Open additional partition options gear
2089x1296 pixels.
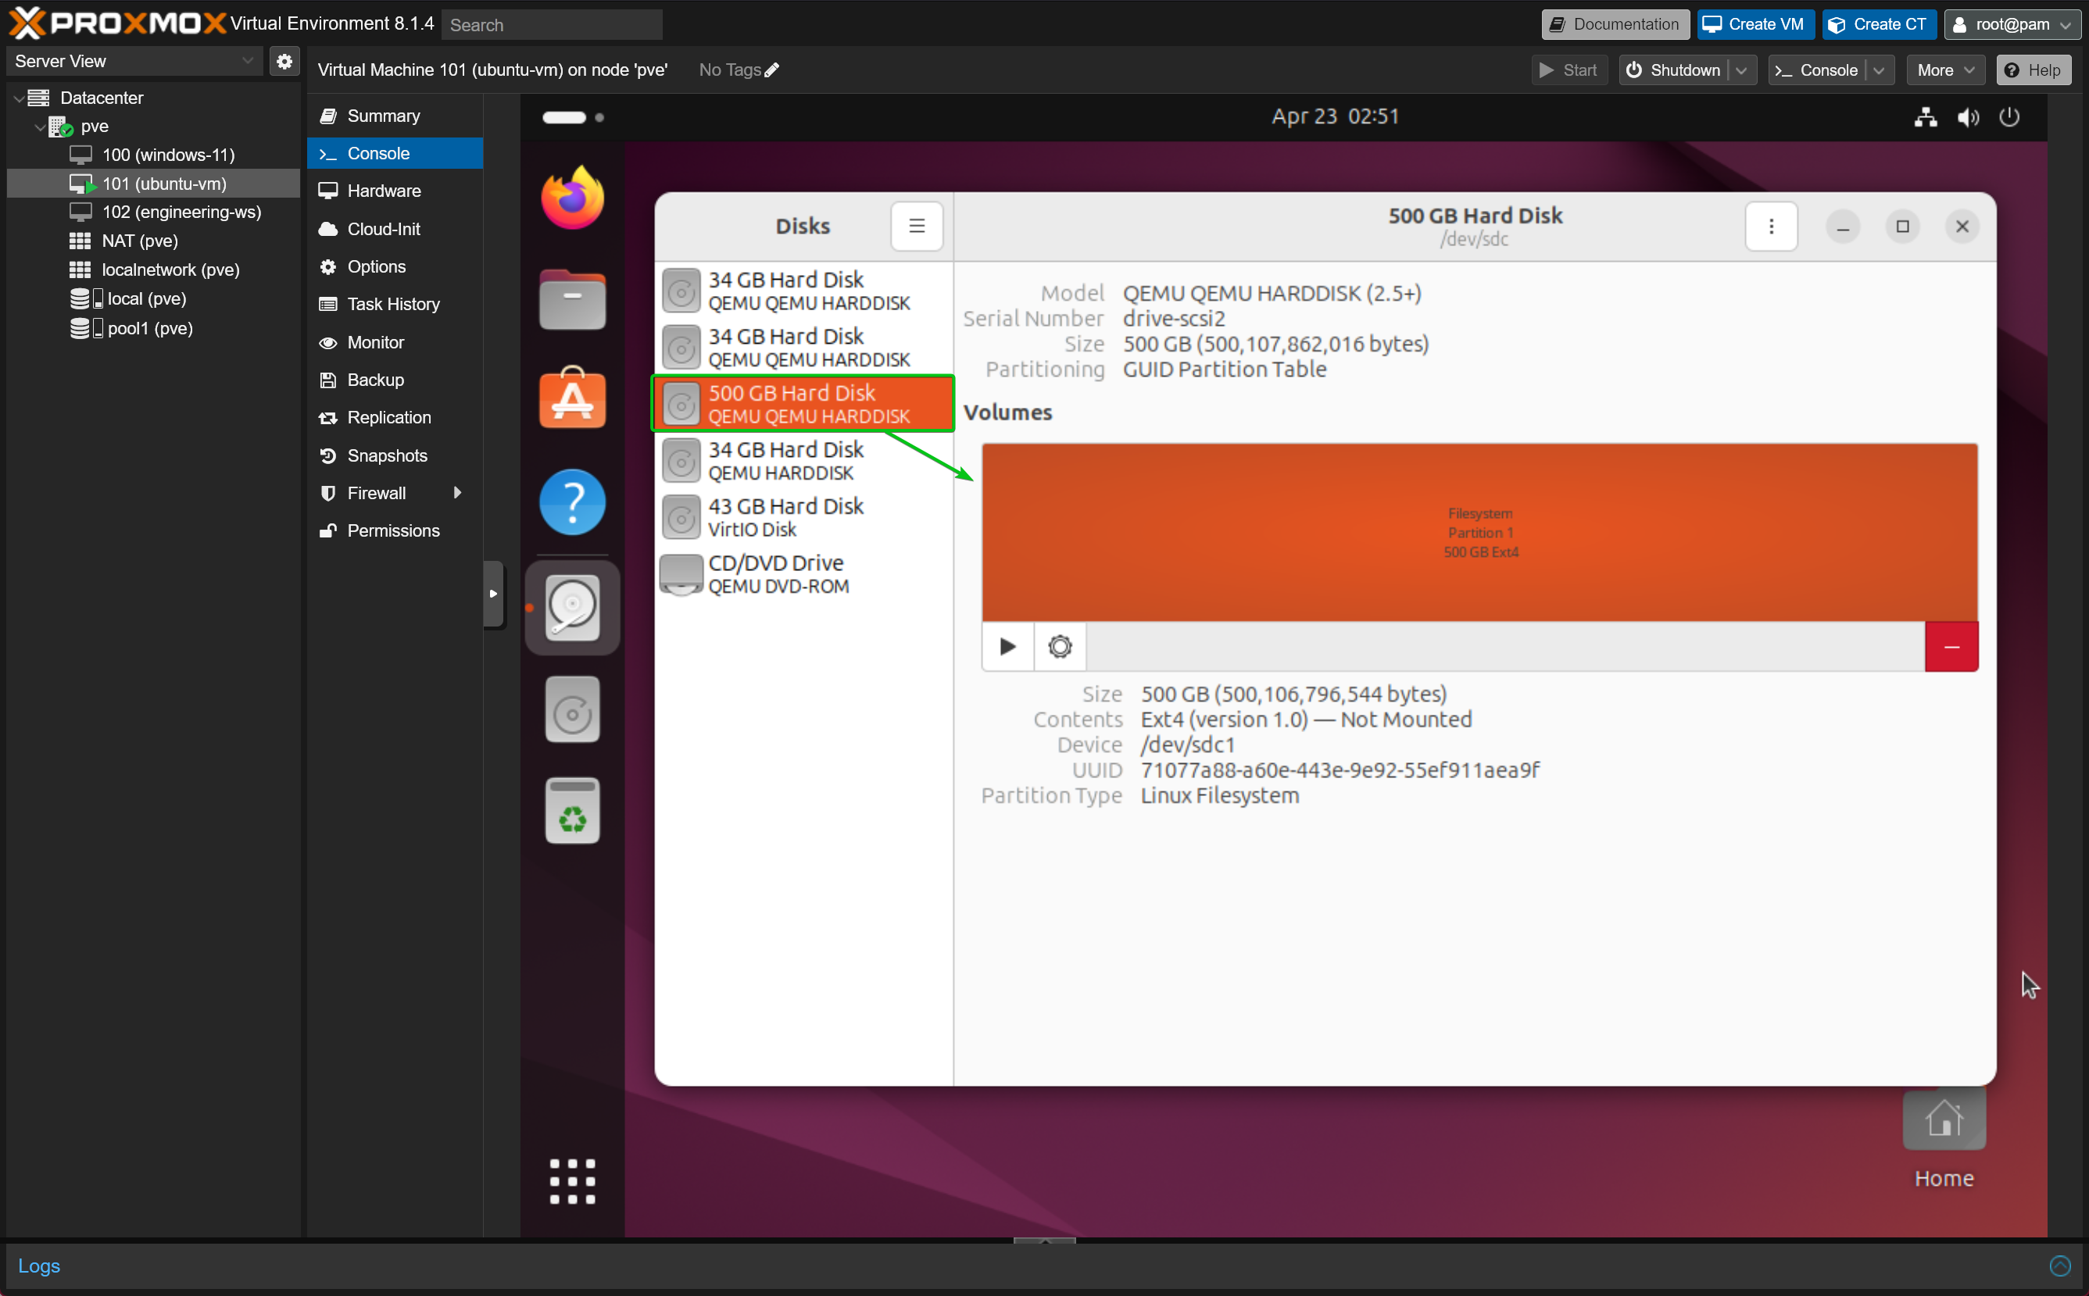[1060, 646]
